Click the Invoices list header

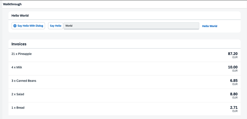click(x=124, y=44)
